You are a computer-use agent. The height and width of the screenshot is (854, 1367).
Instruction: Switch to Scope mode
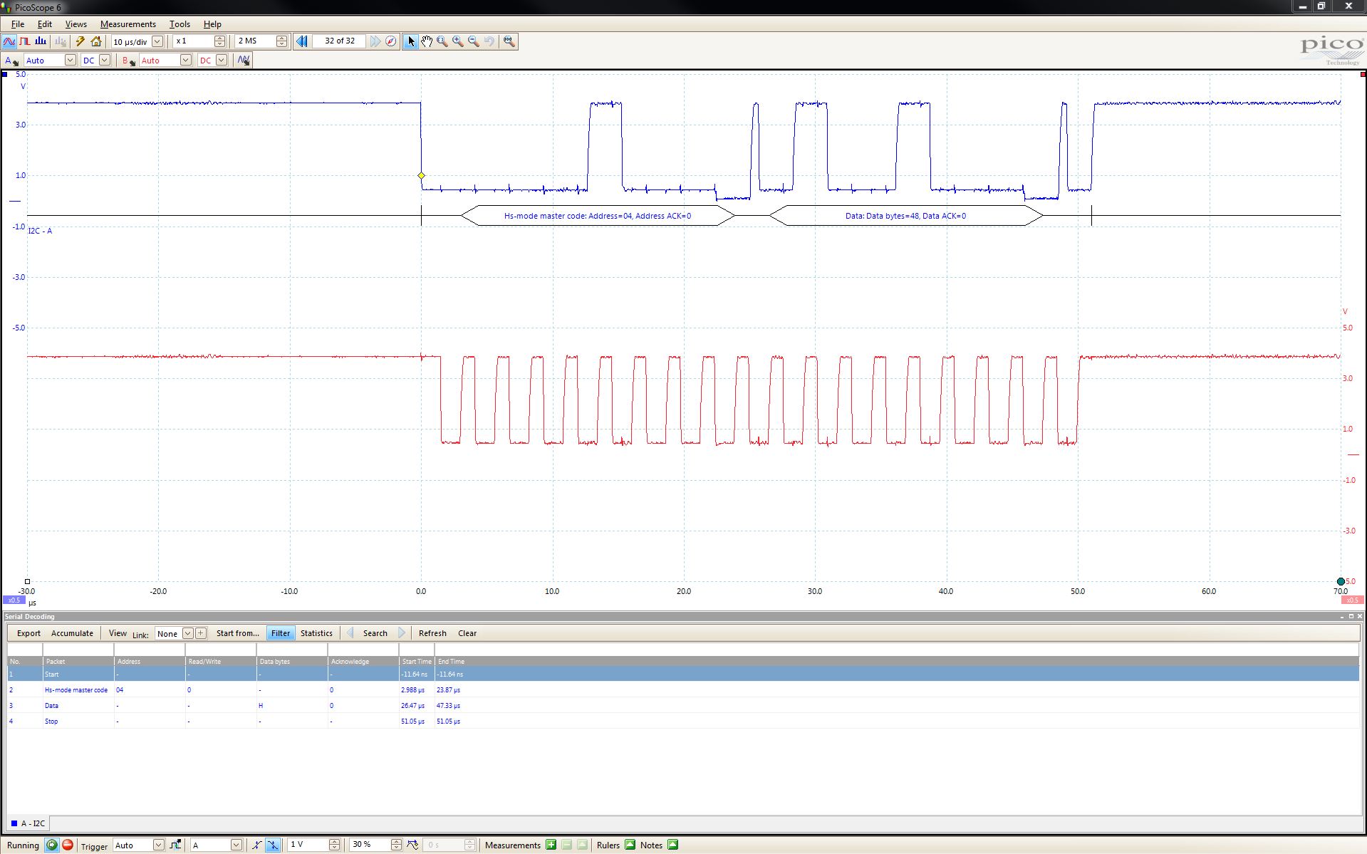tap(9, 41)
